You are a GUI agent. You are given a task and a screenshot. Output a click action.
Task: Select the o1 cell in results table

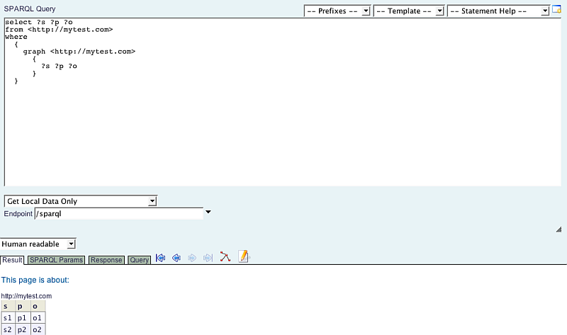pos(38,318)
